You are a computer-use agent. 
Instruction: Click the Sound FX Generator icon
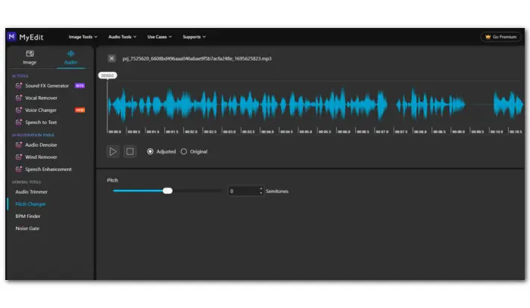click(18, 86)
